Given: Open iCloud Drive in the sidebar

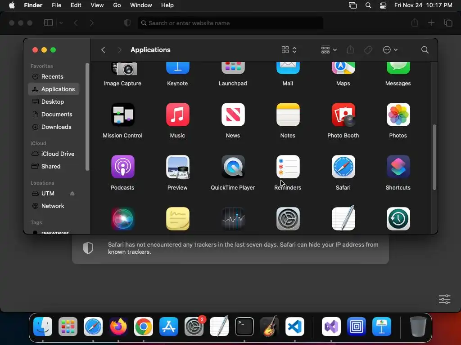Looking at the screenshot, I should coord(54,154).
